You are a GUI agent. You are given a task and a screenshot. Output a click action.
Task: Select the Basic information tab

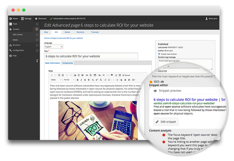(53, 63)
